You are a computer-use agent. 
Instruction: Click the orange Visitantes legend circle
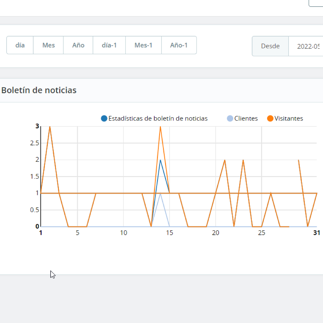270,118
